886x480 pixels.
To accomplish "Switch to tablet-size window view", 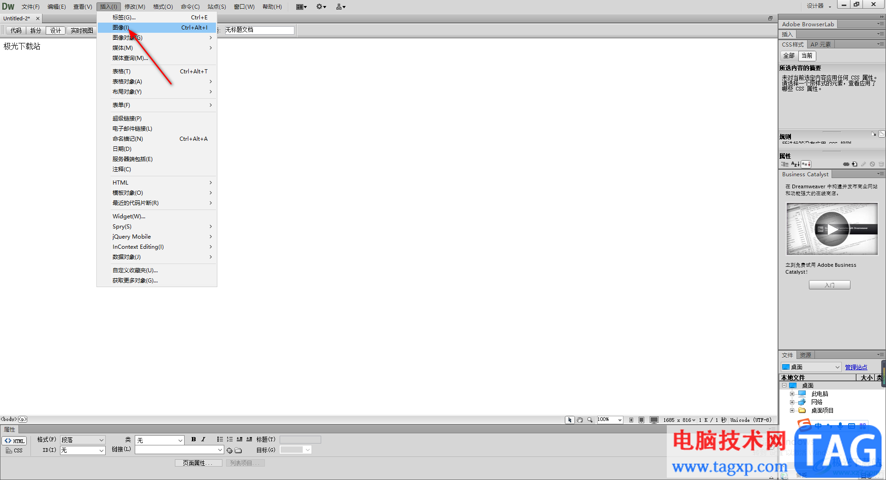I will 641,420.
